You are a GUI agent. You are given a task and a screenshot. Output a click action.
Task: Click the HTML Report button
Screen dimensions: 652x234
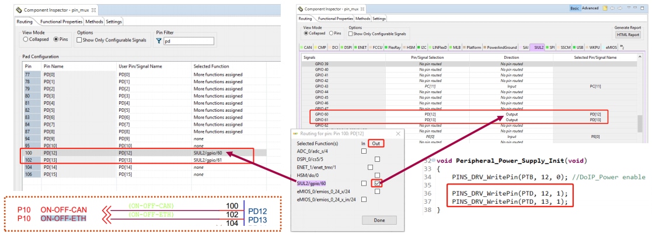628,34
